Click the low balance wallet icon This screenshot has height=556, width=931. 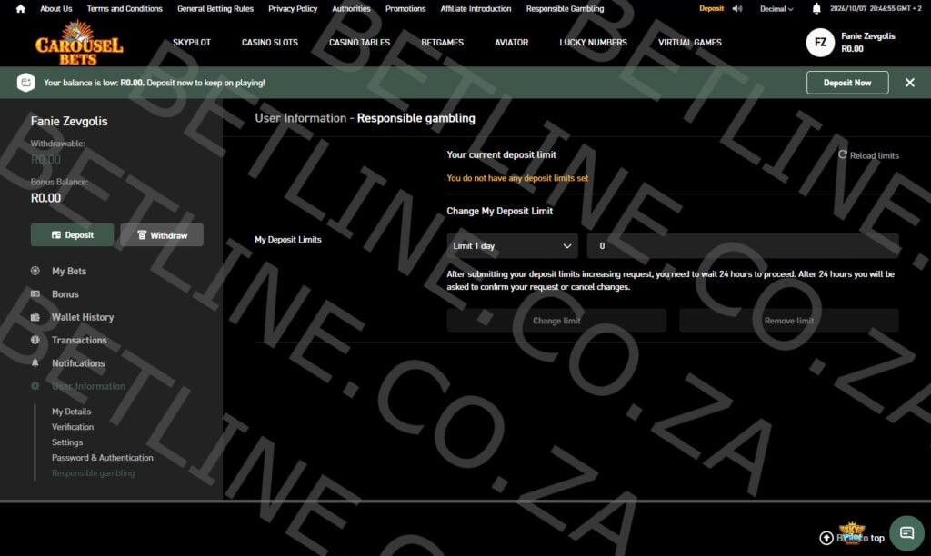pos(26,83)
